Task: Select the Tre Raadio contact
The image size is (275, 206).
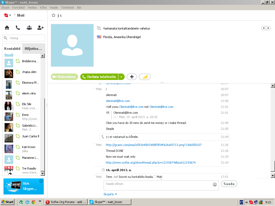Action: 22,170
